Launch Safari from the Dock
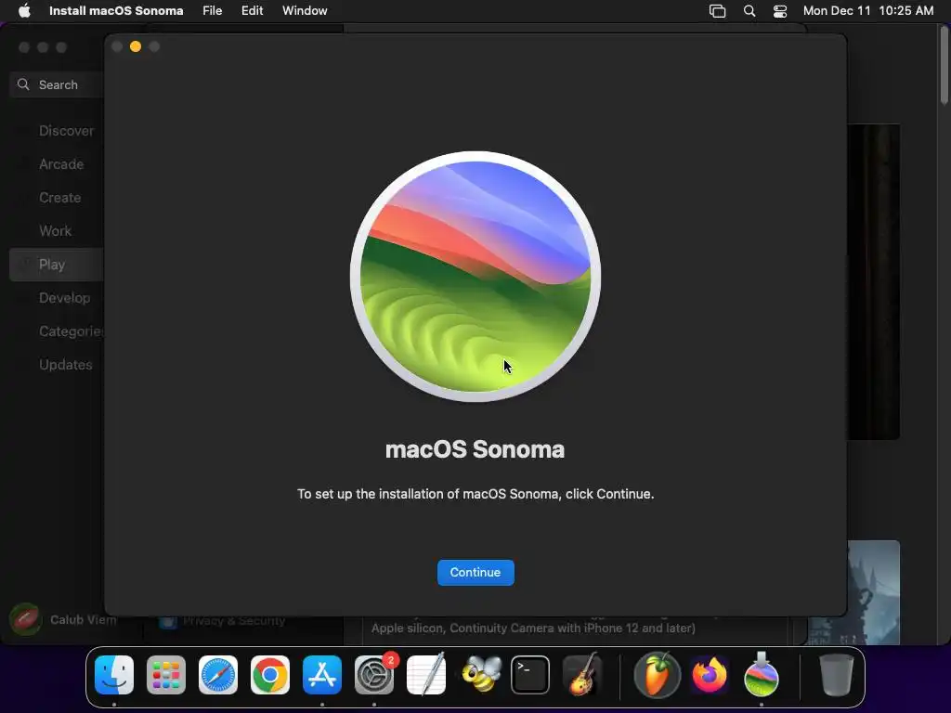Screen dimensions: 951x713 [218, 675]
